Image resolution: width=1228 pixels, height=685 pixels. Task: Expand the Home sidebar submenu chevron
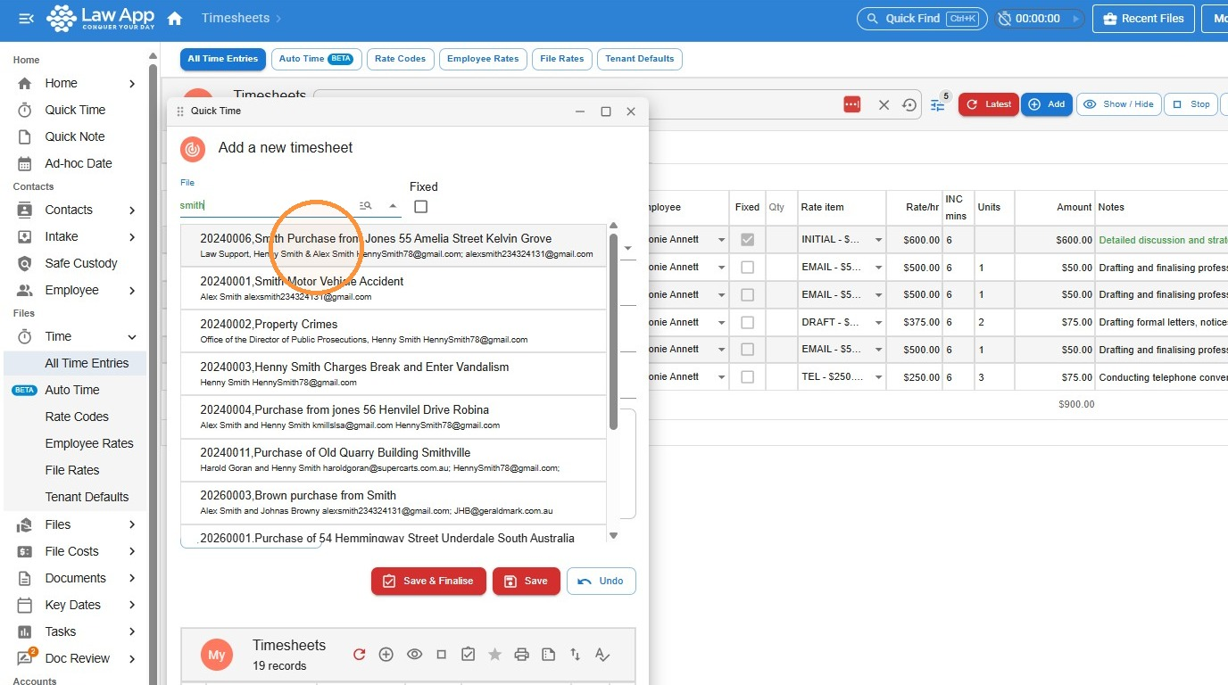pyautogui.click(x=132, y=84)
